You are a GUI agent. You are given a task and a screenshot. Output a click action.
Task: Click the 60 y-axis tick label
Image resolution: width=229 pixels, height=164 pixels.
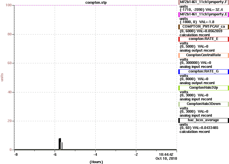tap(9, 63)
